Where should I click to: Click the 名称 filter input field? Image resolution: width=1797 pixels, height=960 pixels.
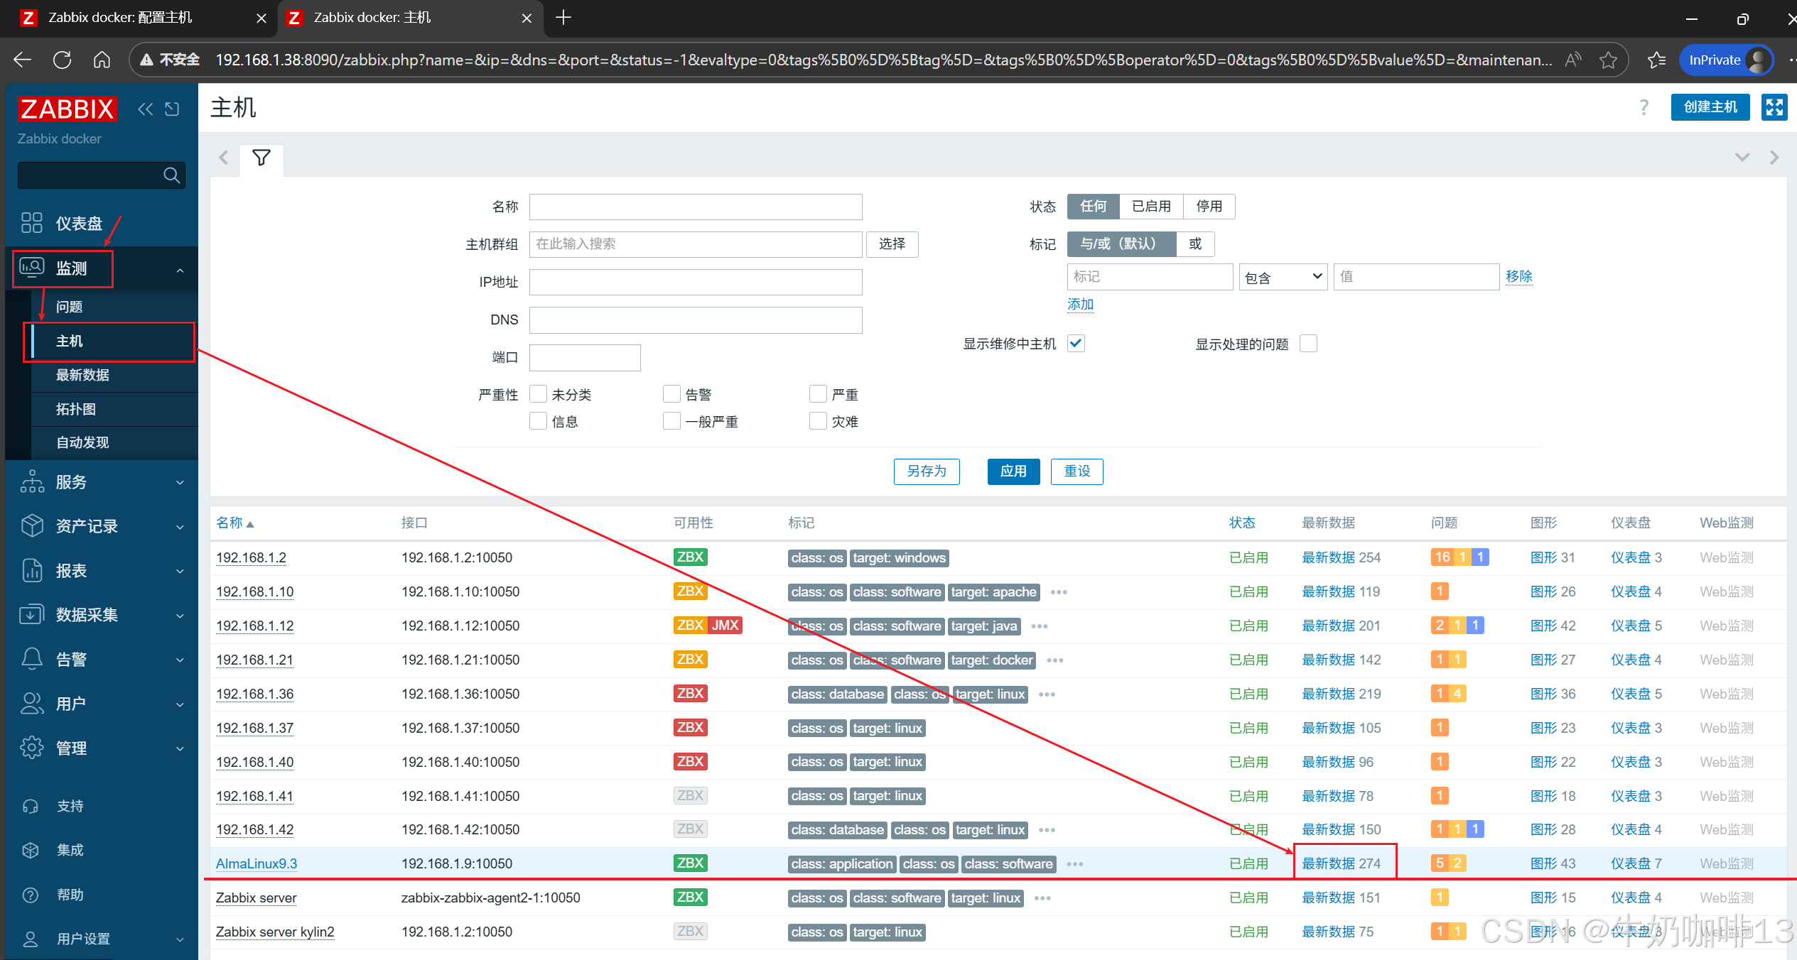pyautogui.click(x=695, y=207)
